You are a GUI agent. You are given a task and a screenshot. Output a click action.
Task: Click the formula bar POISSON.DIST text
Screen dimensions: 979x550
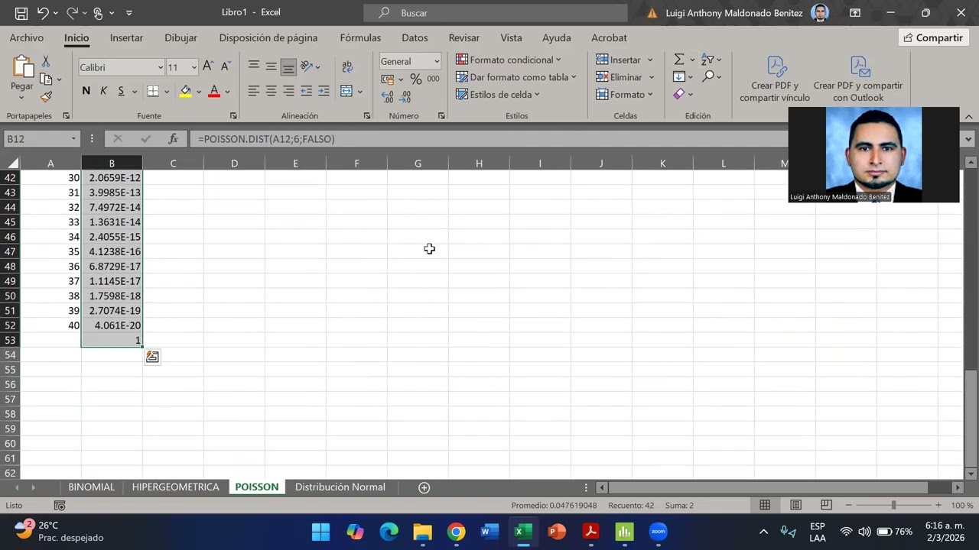(x=266, y=139)
